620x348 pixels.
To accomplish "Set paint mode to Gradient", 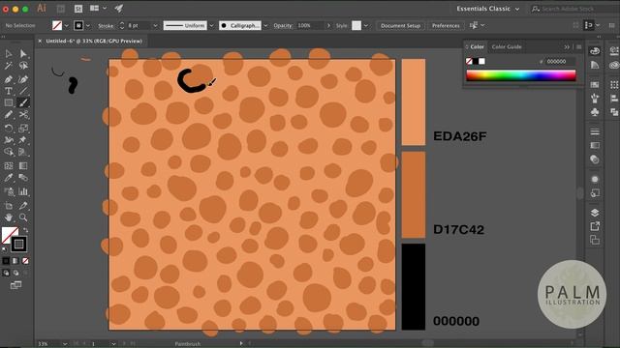I will coord(15,261).
